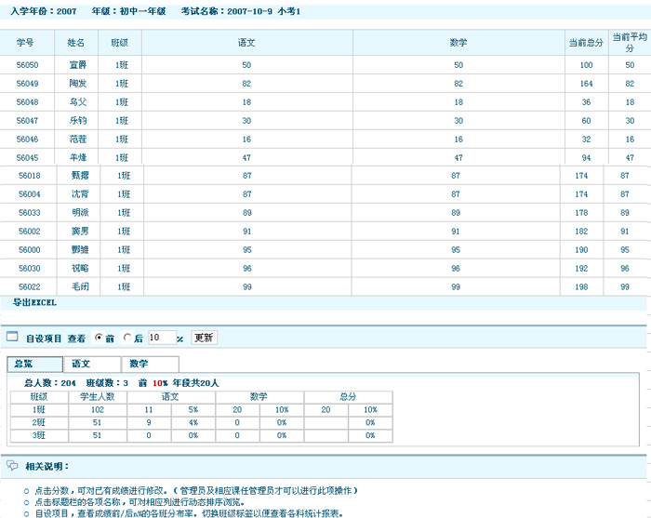Screen dimensions: 651x518
Task: Select the 前 radio button
Action: point(98,339)
